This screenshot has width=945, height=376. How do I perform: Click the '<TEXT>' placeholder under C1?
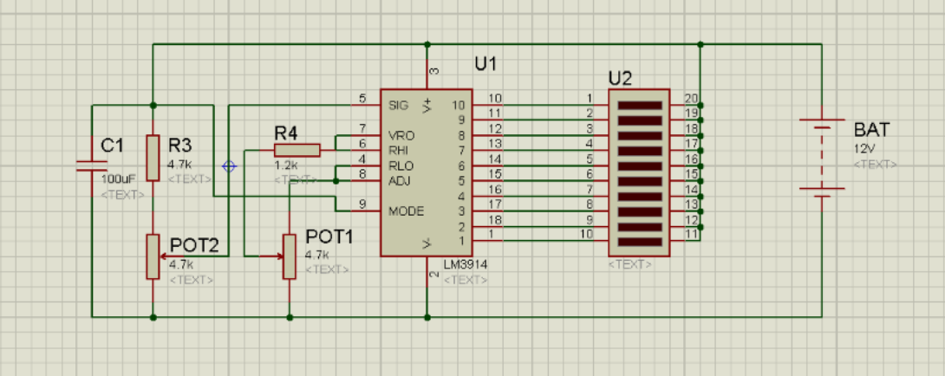point(122,195)
